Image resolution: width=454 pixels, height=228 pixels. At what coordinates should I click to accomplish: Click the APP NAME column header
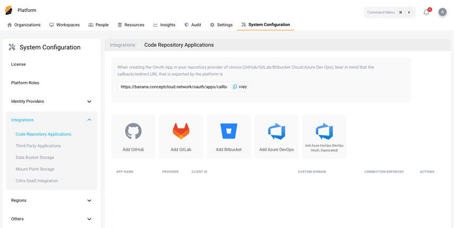click(x=125, y=172)
